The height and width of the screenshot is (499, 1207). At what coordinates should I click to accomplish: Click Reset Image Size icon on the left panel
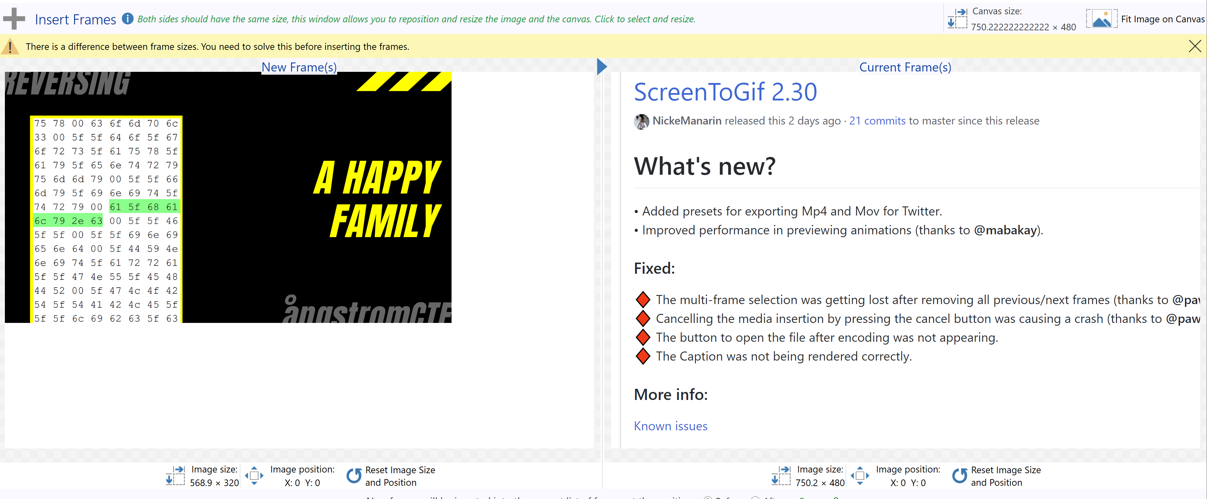click(x=354, y=476)
